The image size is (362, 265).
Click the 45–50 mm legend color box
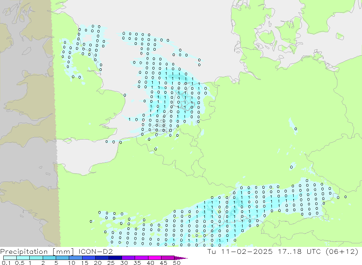pyautogui.click(x=168, y=258)
